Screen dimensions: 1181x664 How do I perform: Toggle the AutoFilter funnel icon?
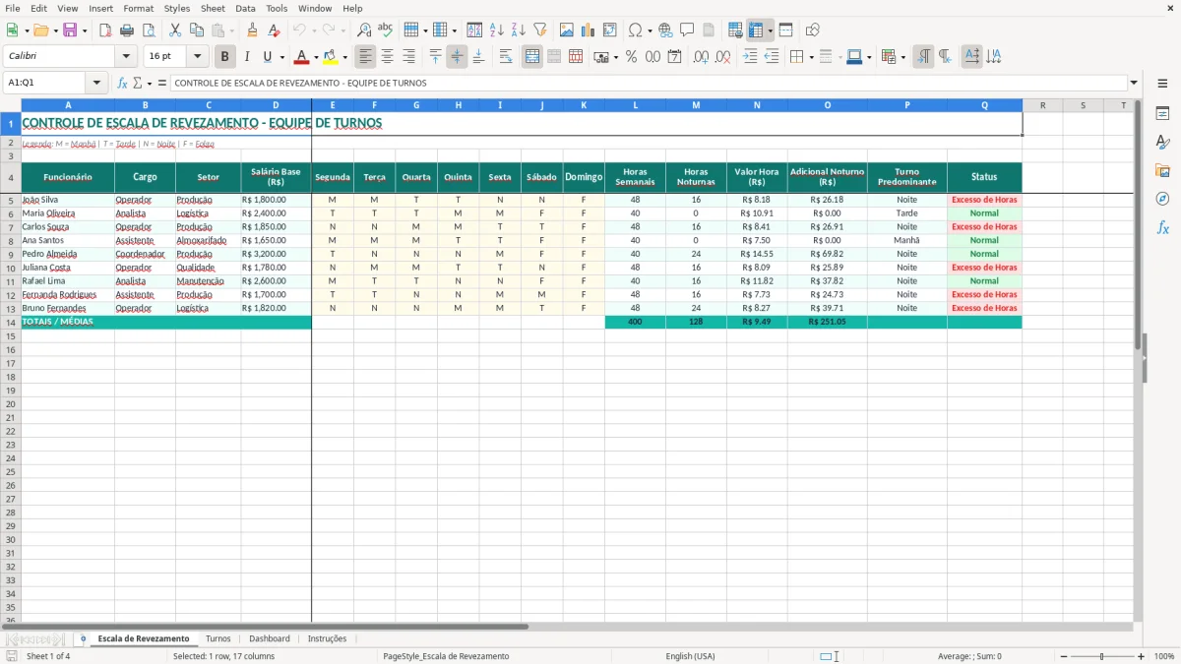[x=539, y=30]
